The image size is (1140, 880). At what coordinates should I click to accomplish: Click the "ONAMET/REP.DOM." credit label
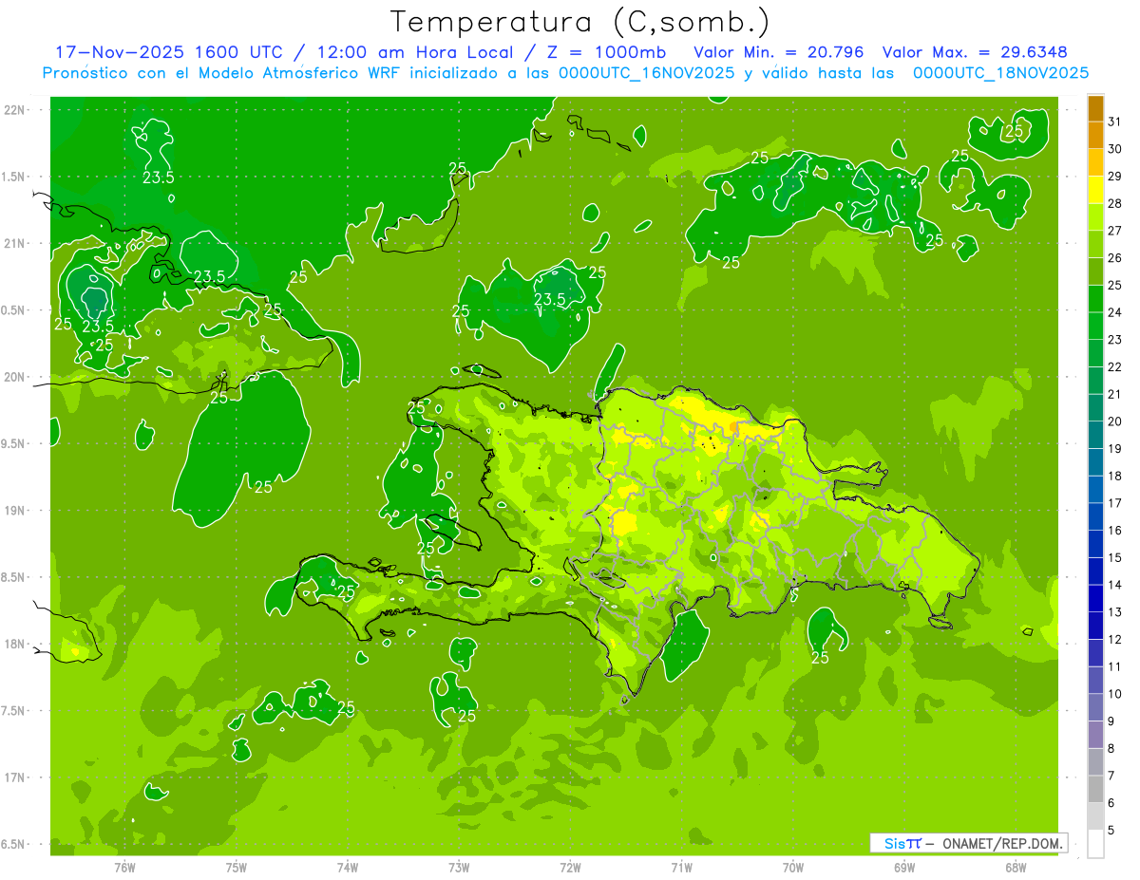1003,843
